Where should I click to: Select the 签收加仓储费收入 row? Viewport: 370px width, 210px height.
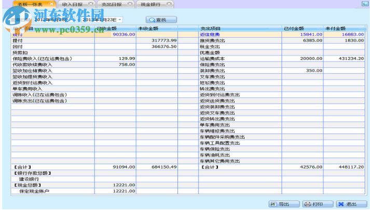coord(52,71)
